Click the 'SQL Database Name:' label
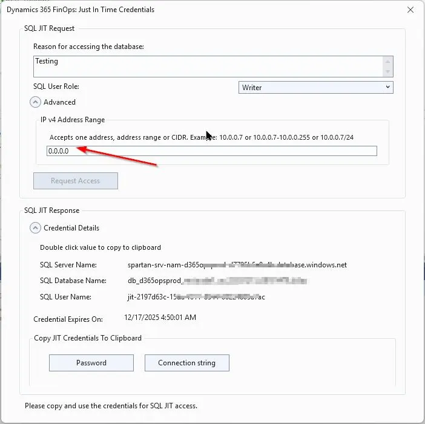 coord(73,281)
